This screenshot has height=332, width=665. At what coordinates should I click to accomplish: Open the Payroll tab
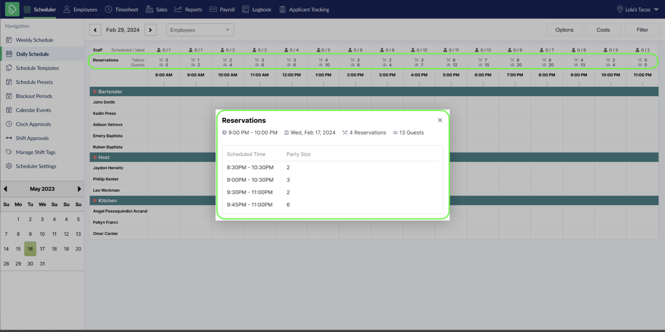222,9
